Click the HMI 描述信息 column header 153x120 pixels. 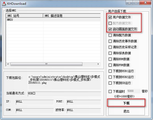coord(72,16)
